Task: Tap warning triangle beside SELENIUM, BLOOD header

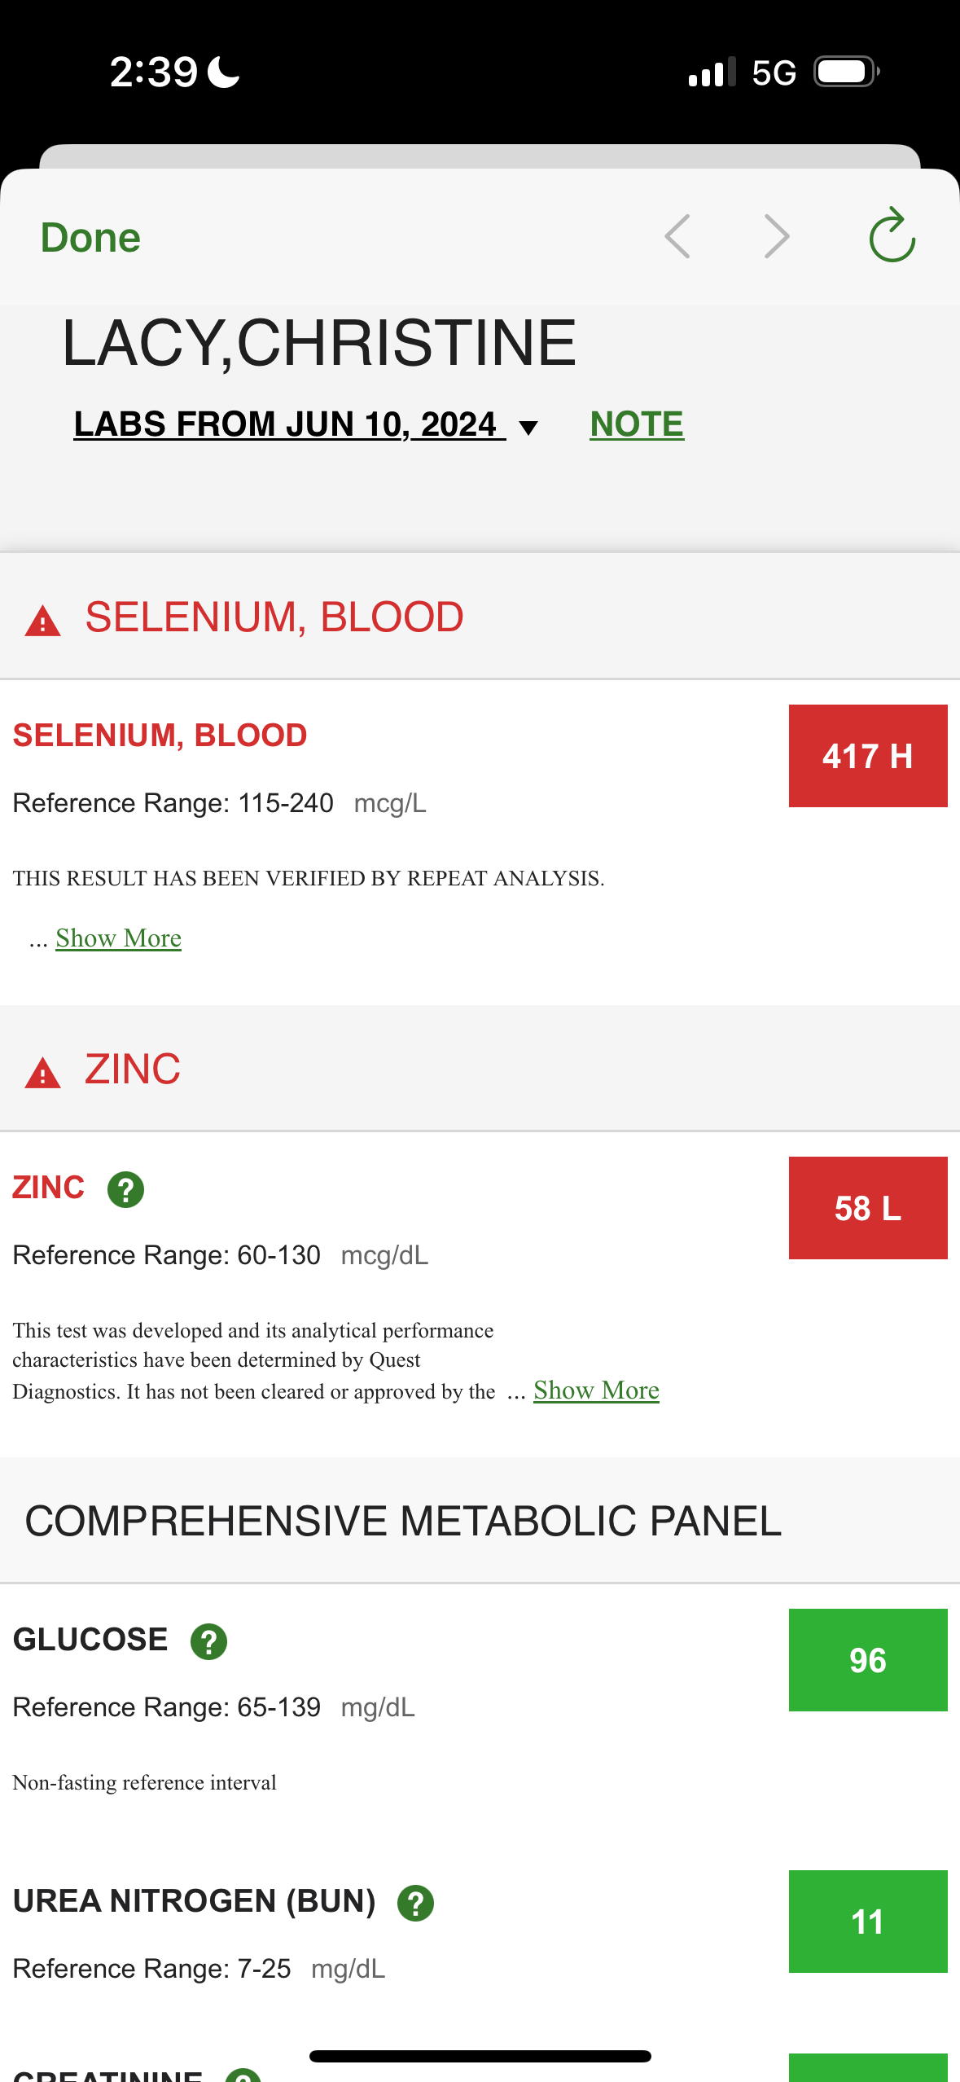Action: 42,621
